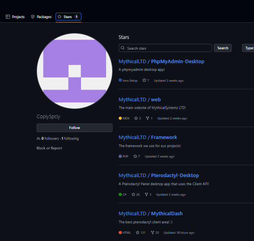The height and width of the screenshot is (241, 254).
Task: Open the MythicalLTD / web repository
Action: pyautogui.click(x=140, y=100)
